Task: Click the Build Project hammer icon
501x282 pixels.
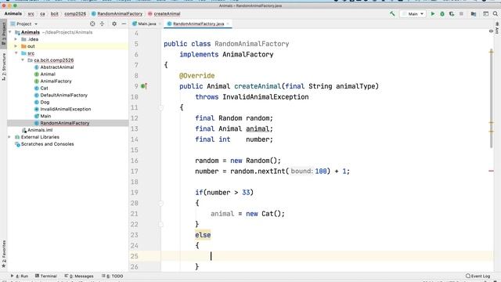Action: click(392, 14)
